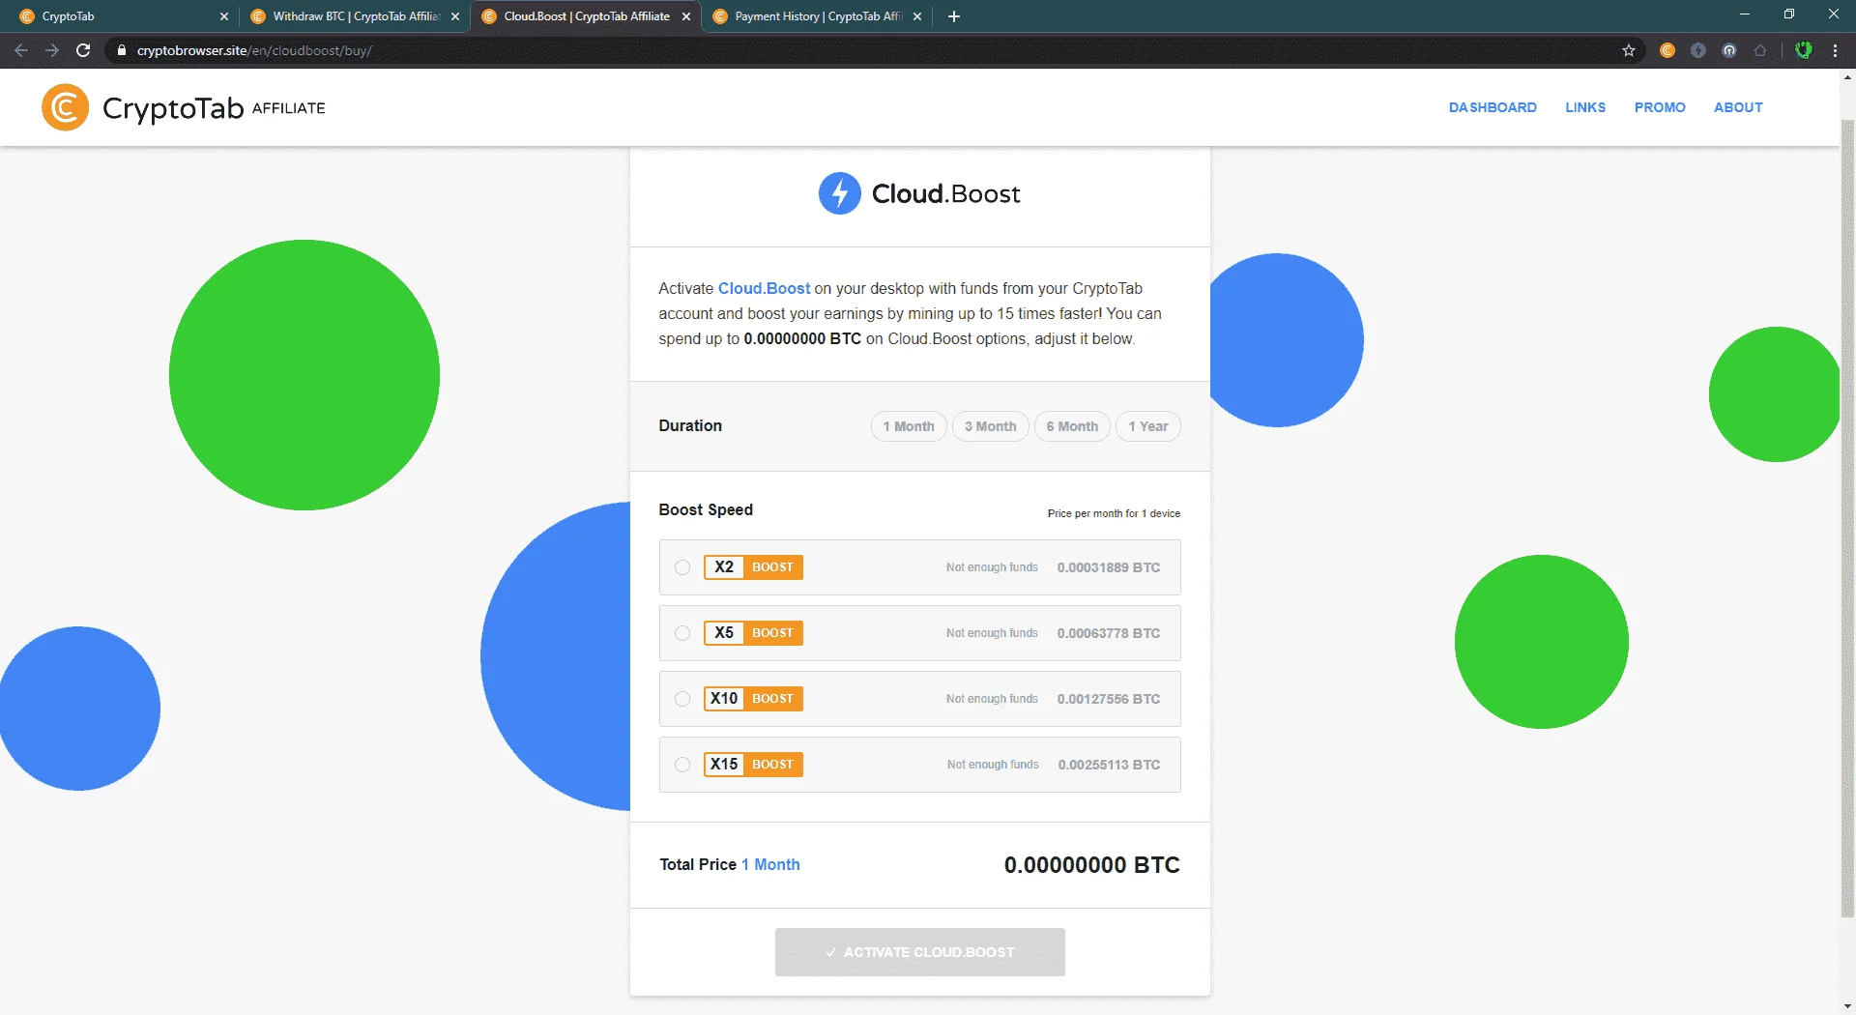The image size is (1856, 1015).
Task: Click the 0.00063778 BTC price
Action: coord(1108,633)
